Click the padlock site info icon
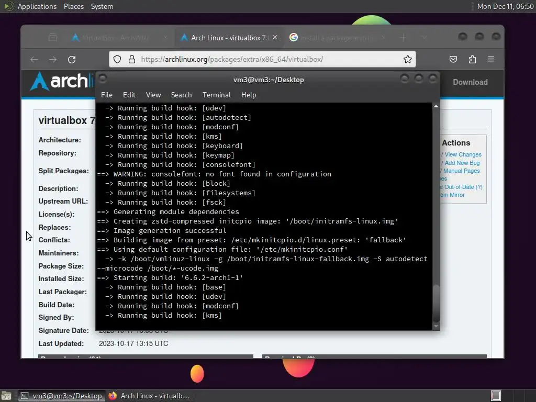Viewport: 536px width, 402px height. [131, 59]
